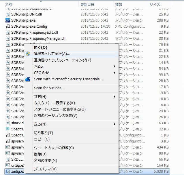
Task: Select ショートカットの作成(S)
Action: (x=71, y=148)
